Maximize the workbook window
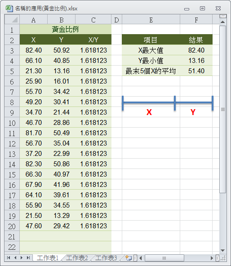This screenshot has width=231, height=266. point(202,8)
